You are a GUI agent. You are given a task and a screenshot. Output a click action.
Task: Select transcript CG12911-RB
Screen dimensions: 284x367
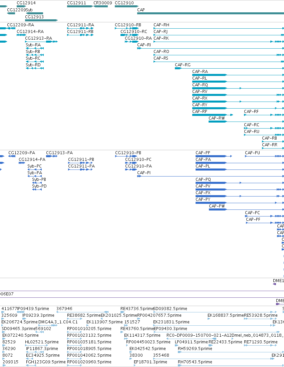click(x=80, y=31)
